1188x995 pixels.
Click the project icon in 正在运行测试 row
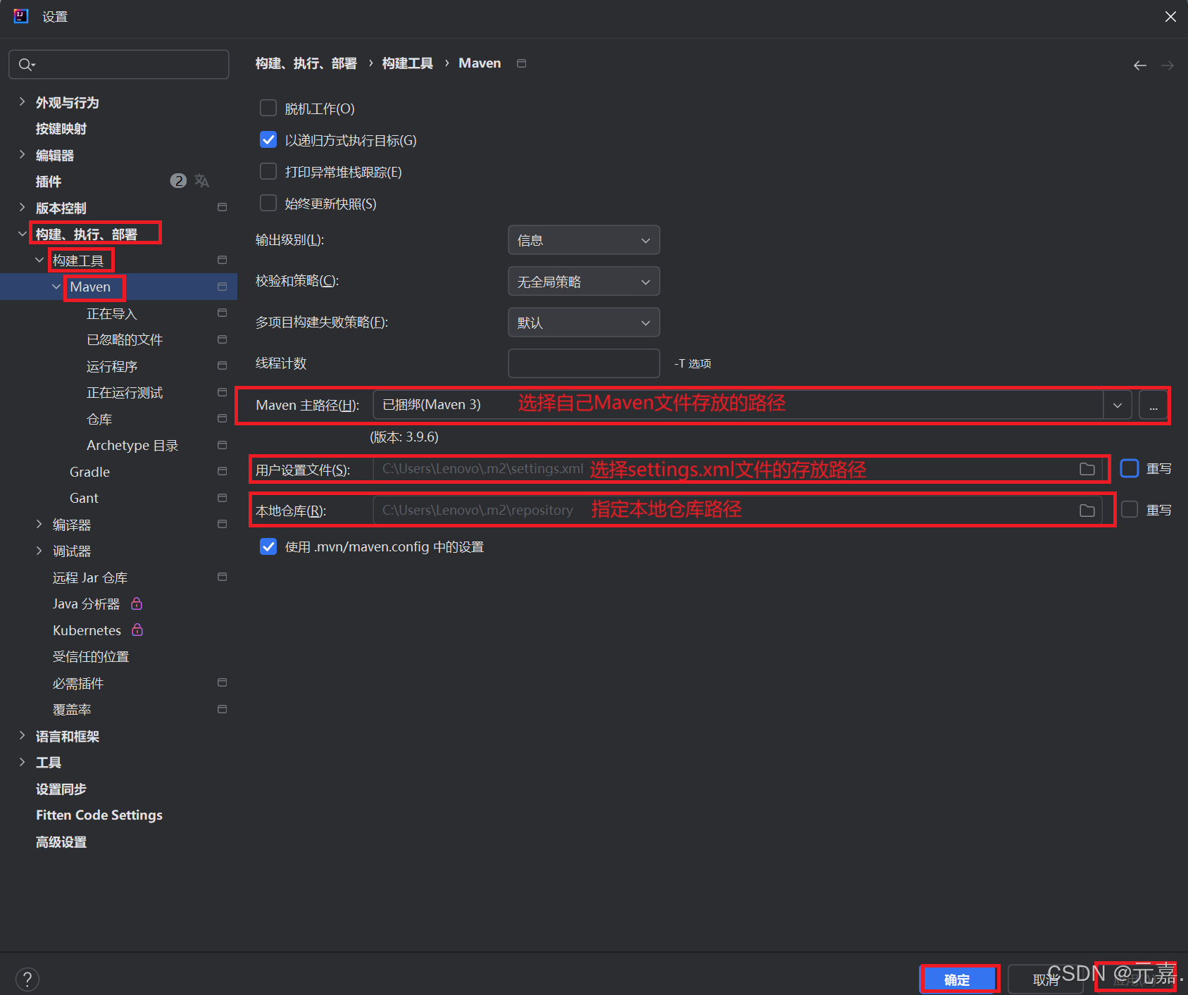[x=222, y=392]
